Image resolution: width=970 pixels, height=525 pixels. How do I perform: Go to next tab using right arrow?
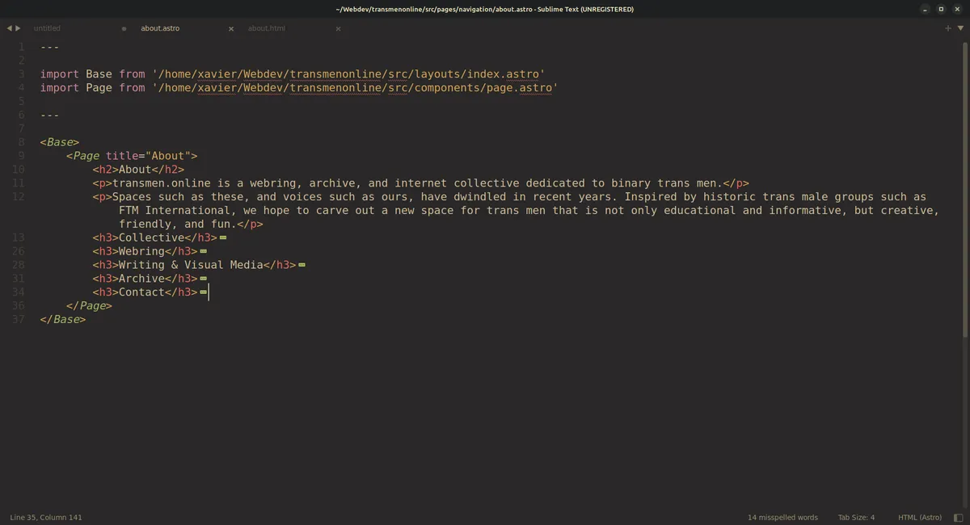(18, 28)
